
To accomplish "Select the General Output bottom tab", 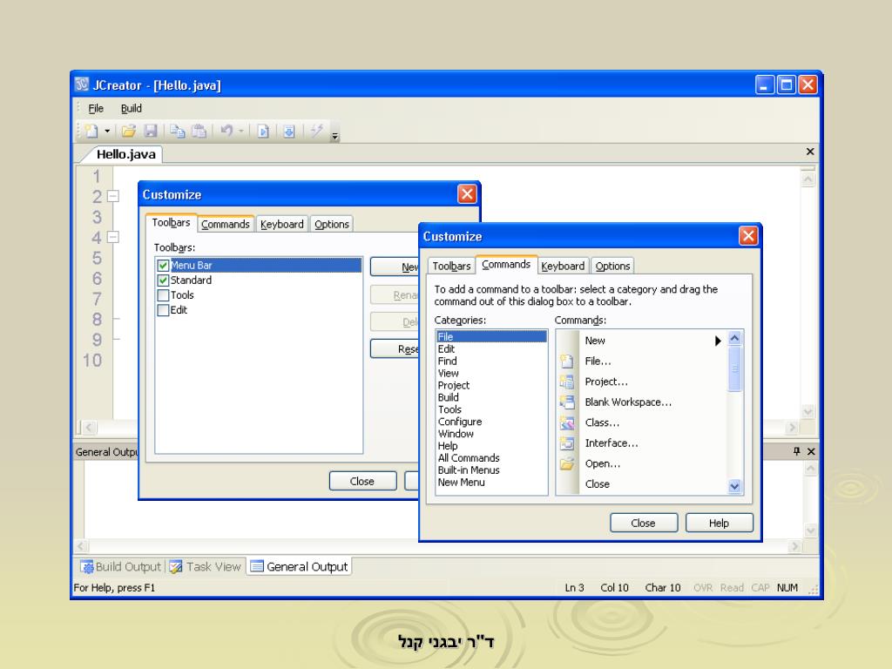I will click(300, 566).
